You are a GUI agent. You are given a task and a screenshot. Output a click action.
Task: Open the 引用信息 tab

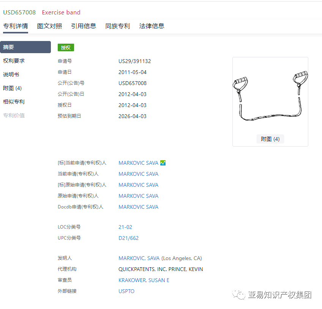click(x=84, y=26)
